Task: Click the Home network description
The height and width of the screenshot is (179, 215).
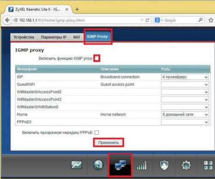Action: (x=113, y=115)
